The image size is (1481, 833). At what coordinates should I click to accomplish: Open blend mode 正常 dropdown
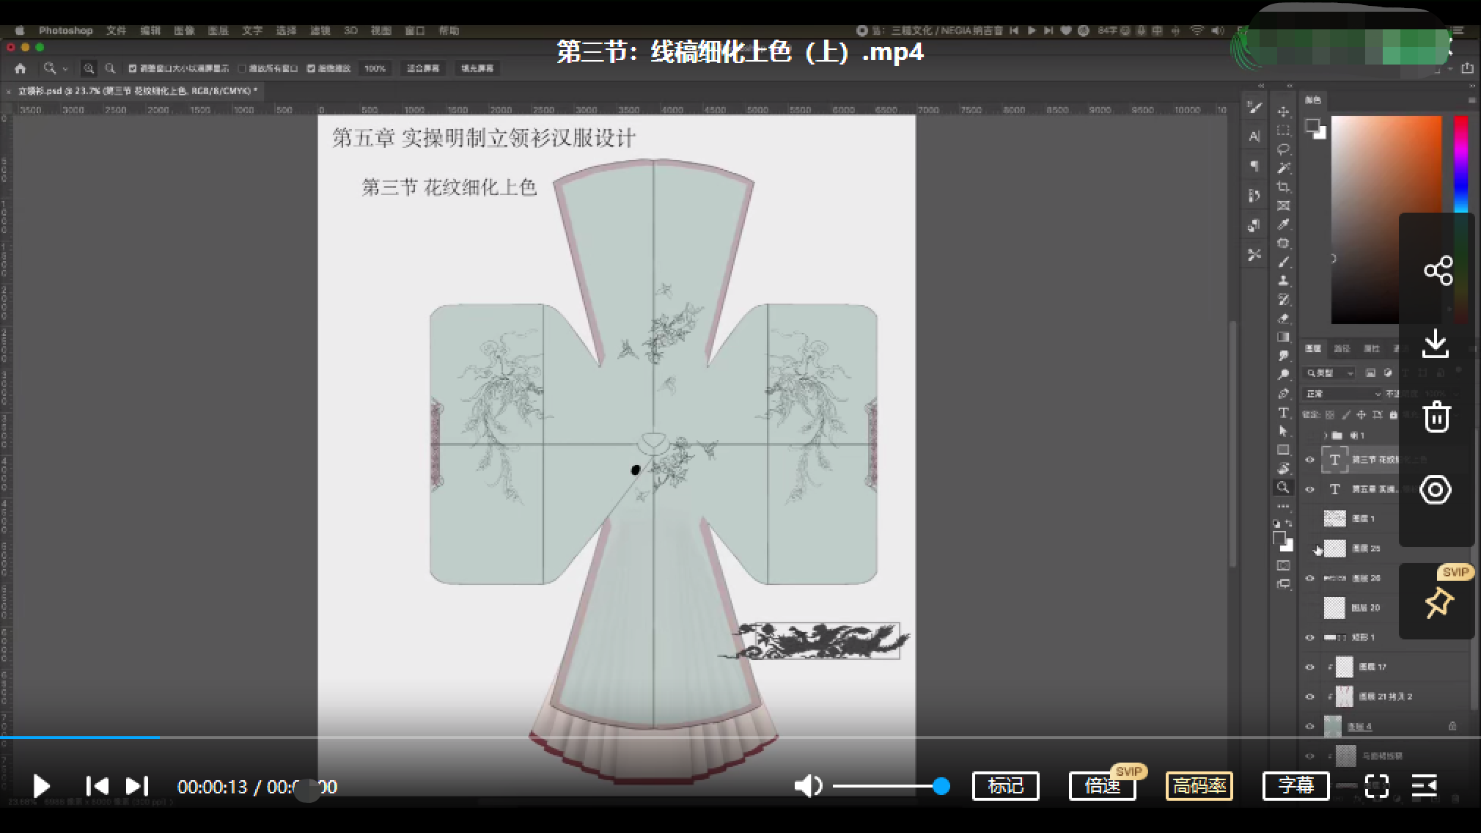tap(1342, 394)
